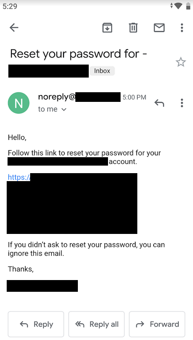Tap the noreply sender address
Image resolution: width=193 pixels, height=340 pixels.
point(79,97)
